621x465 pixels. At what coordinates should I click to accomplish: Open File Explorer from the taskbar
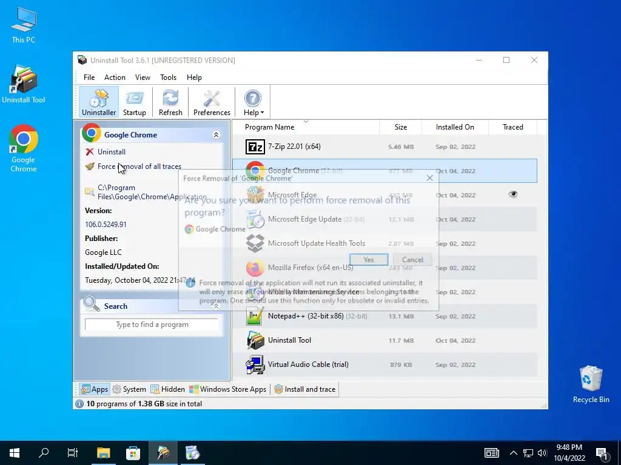click(x=103, y=453)
